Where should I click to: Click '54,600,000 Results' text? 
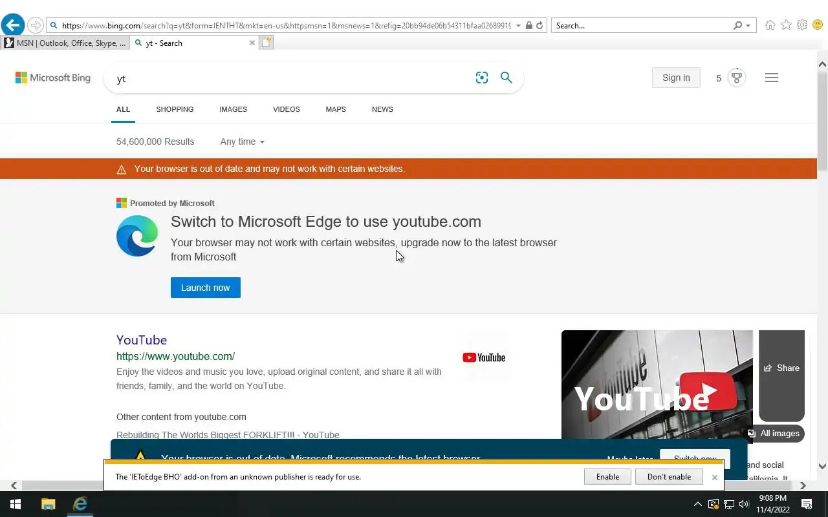tap(155, 142)
